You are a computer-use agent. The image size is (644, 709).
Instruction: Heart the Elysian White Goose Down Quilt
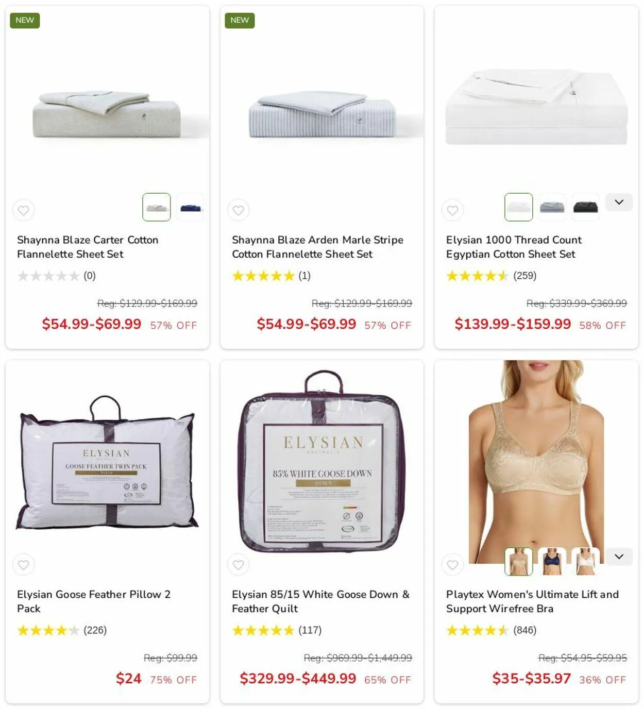click(239, 565)
